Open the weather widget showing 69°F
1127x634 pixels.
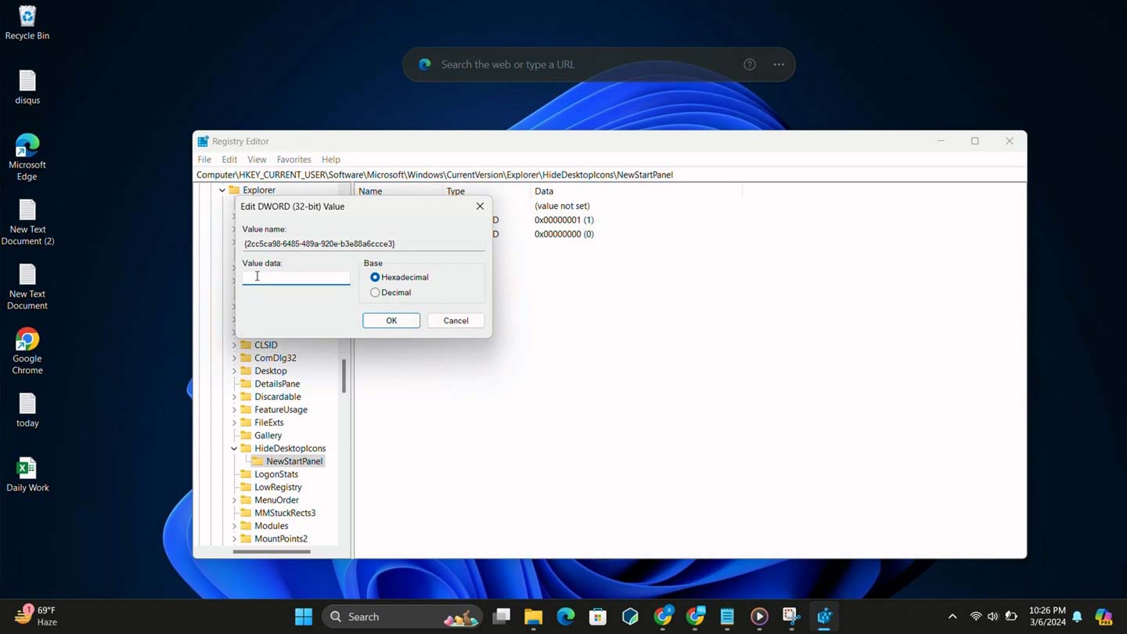pyautogui.click(x=34, y=616)
